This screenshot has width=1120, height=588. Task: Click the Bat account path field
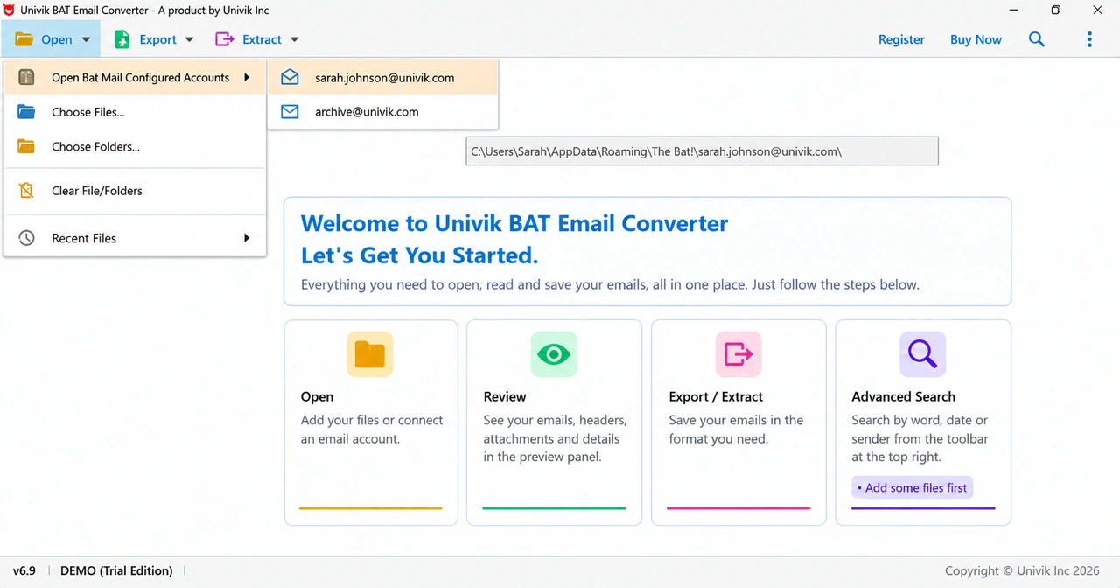point(702,150)
